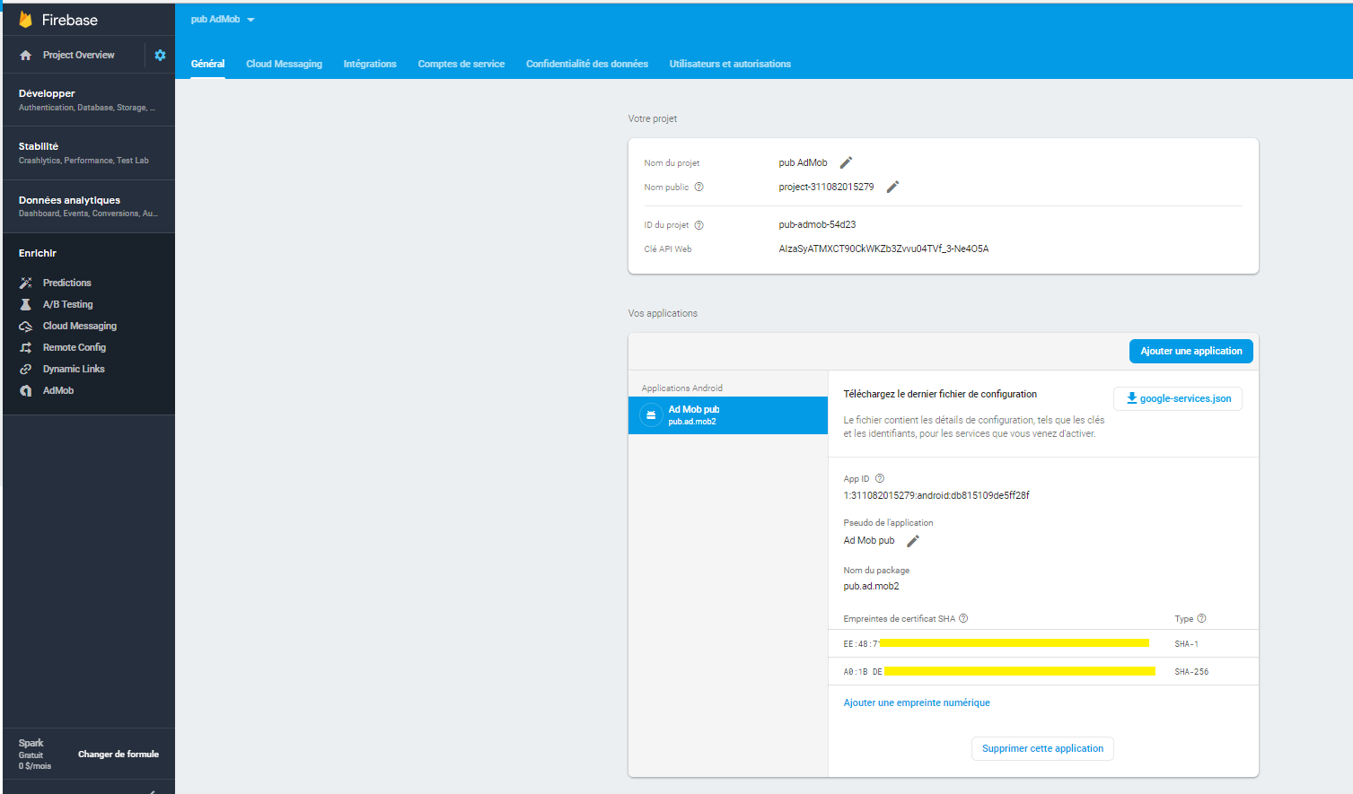The width and height of the screenshot is (1353, 794).
Task: Show help for App ID
Action: [880, 479]
